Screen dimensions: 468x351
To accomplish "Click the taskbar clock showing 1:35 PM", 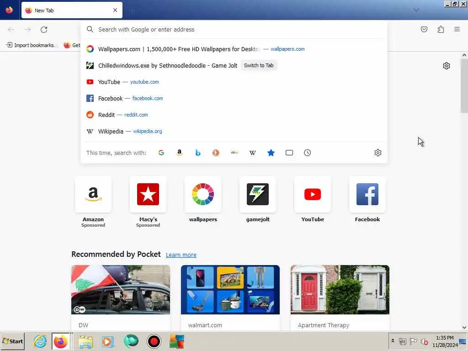I will click(445, 341).
